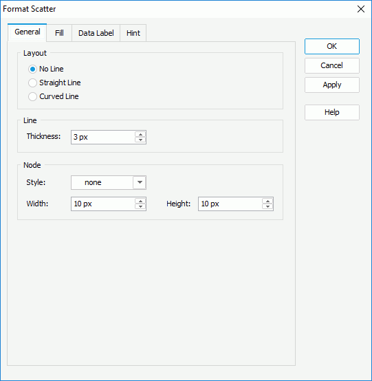Viewport: 372px width, 381px height.
Task: Click the Cancel button
Action: (x=332, y=65)
